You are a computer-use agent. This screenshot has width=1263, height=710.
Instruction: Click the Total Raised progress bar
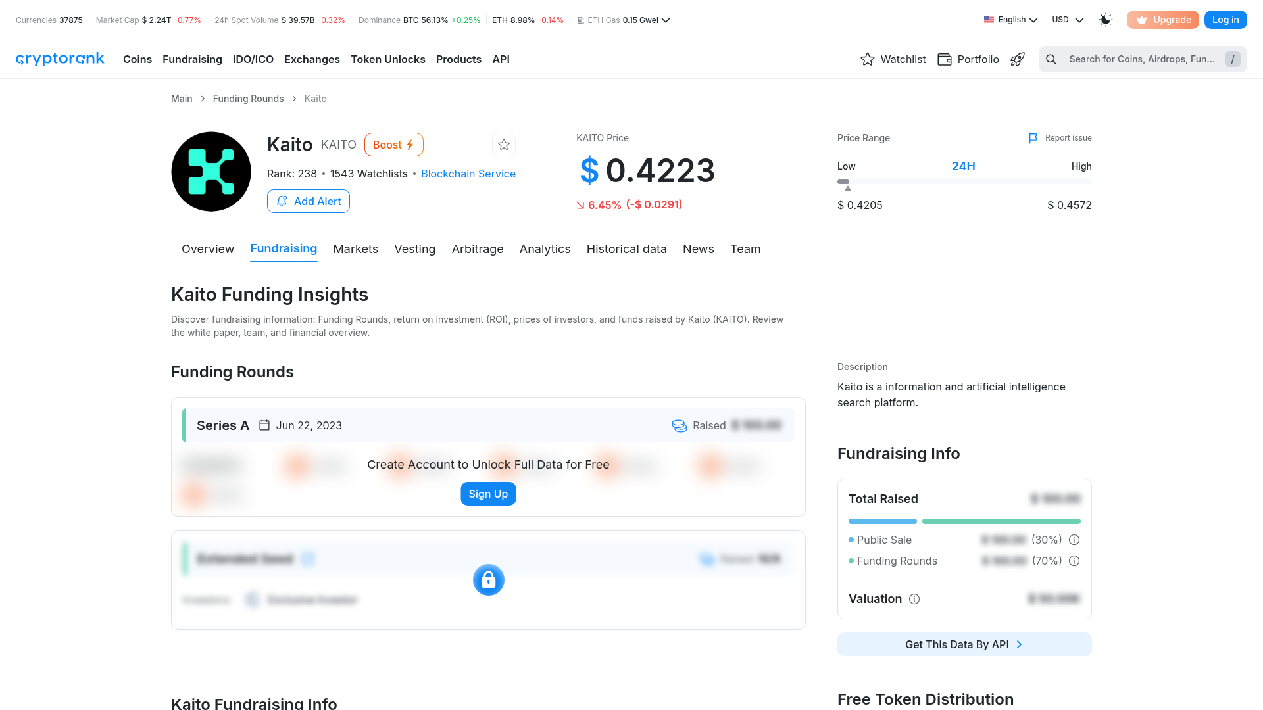964,521
